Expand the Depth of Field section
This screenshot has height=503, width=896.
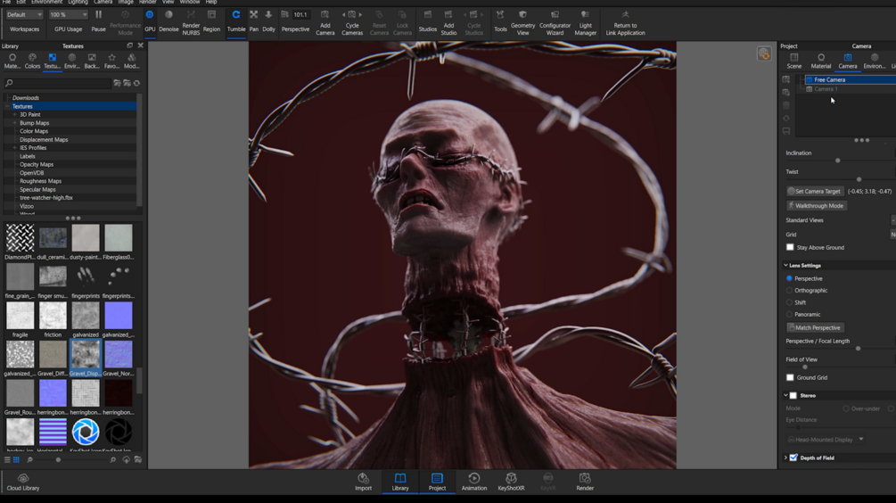[x=785, y=458]
